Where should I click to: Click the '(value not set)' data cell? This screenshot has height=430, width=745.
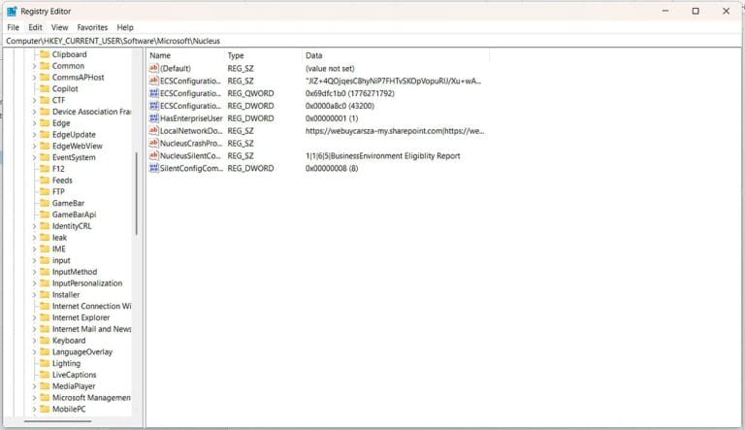coord(330,69)
